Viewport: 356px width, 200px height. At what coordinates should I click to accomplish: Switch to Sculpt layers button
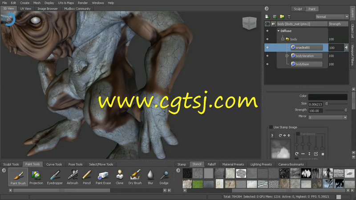(298, 9)
